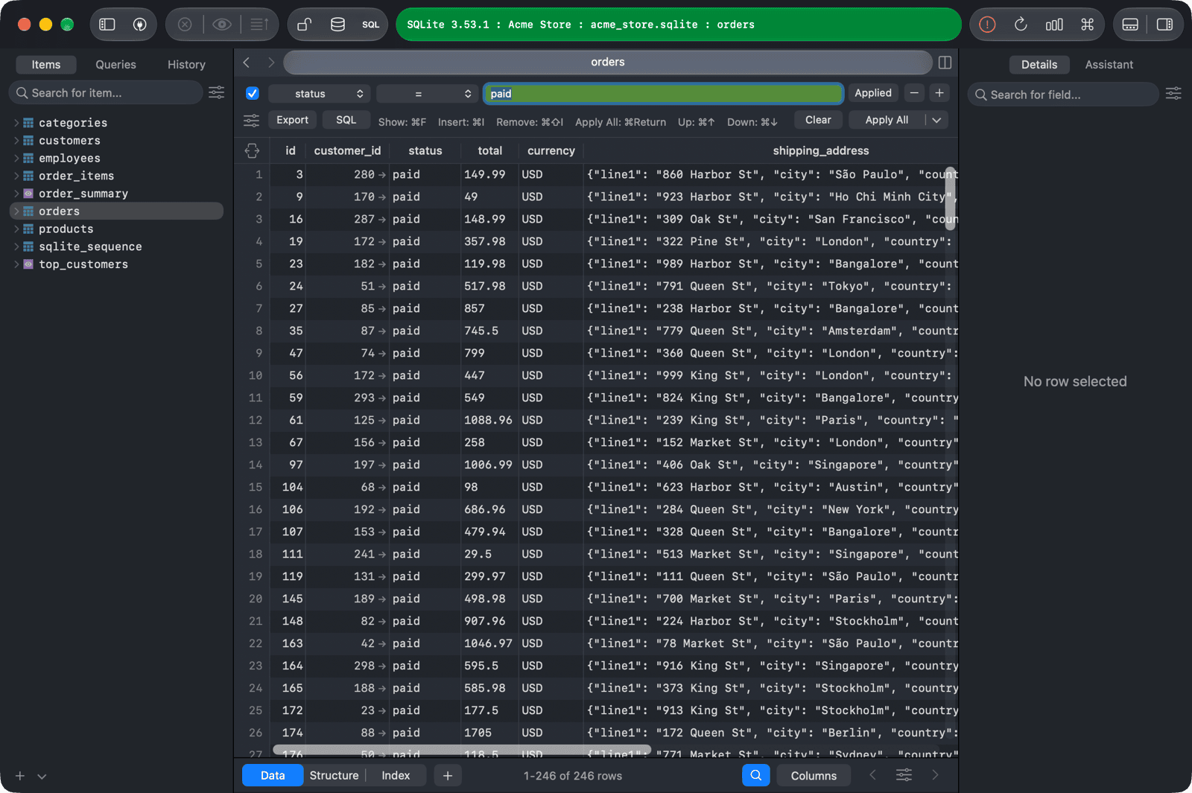Sort by the total column header
The height and width of the screenshot is (793, 1192).
pyautogui.click(x=489, y=150)
